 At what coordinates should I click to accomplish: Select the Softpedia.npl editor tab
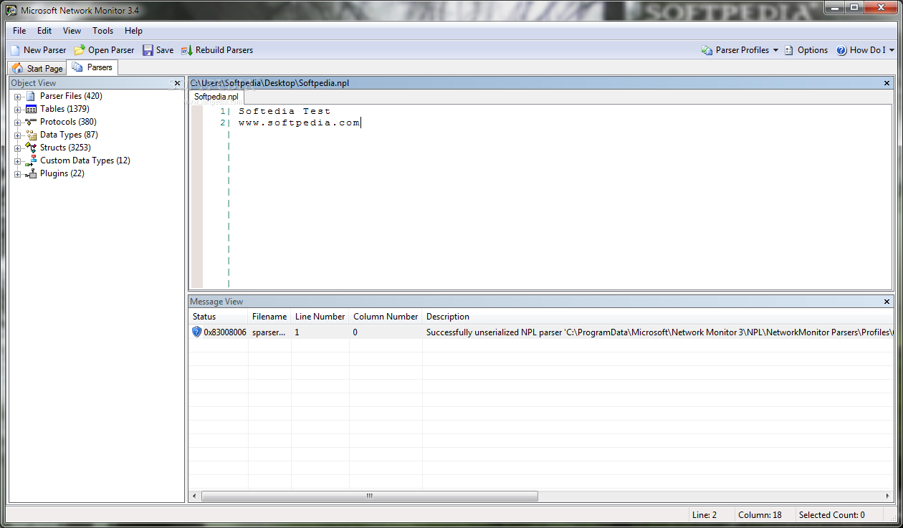tap(216, 96)
